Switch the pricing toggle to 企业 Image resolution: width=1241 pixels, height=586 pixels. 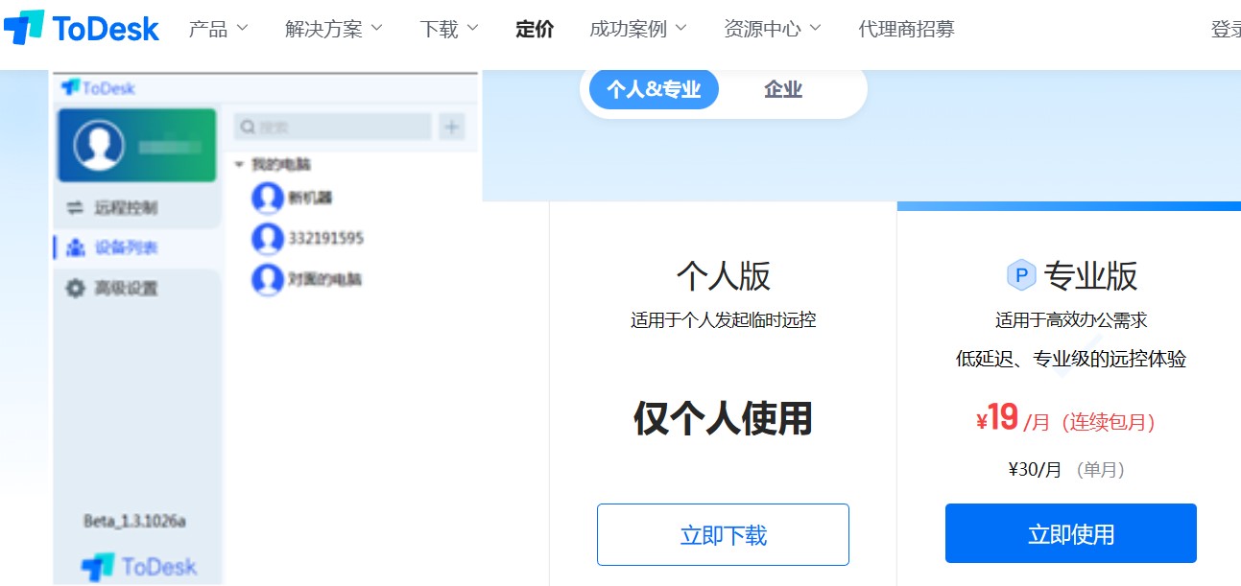(x=782, y=90)
